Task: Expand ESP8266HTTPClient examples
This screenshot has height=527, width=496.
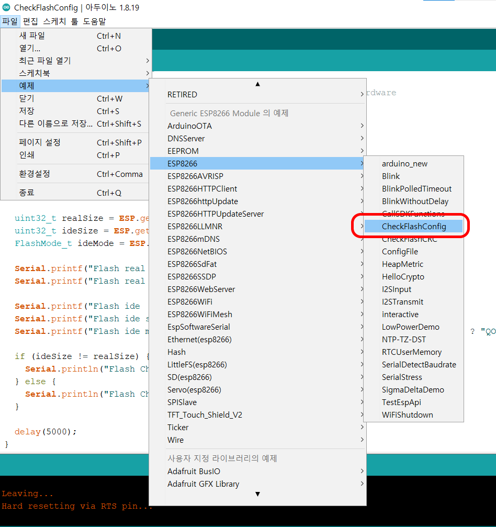Action: 258,188
